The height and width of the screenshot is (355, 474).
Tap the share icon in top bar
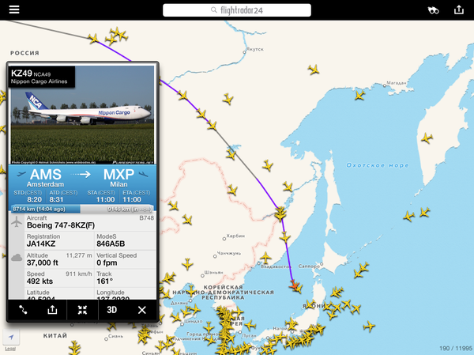459,9
